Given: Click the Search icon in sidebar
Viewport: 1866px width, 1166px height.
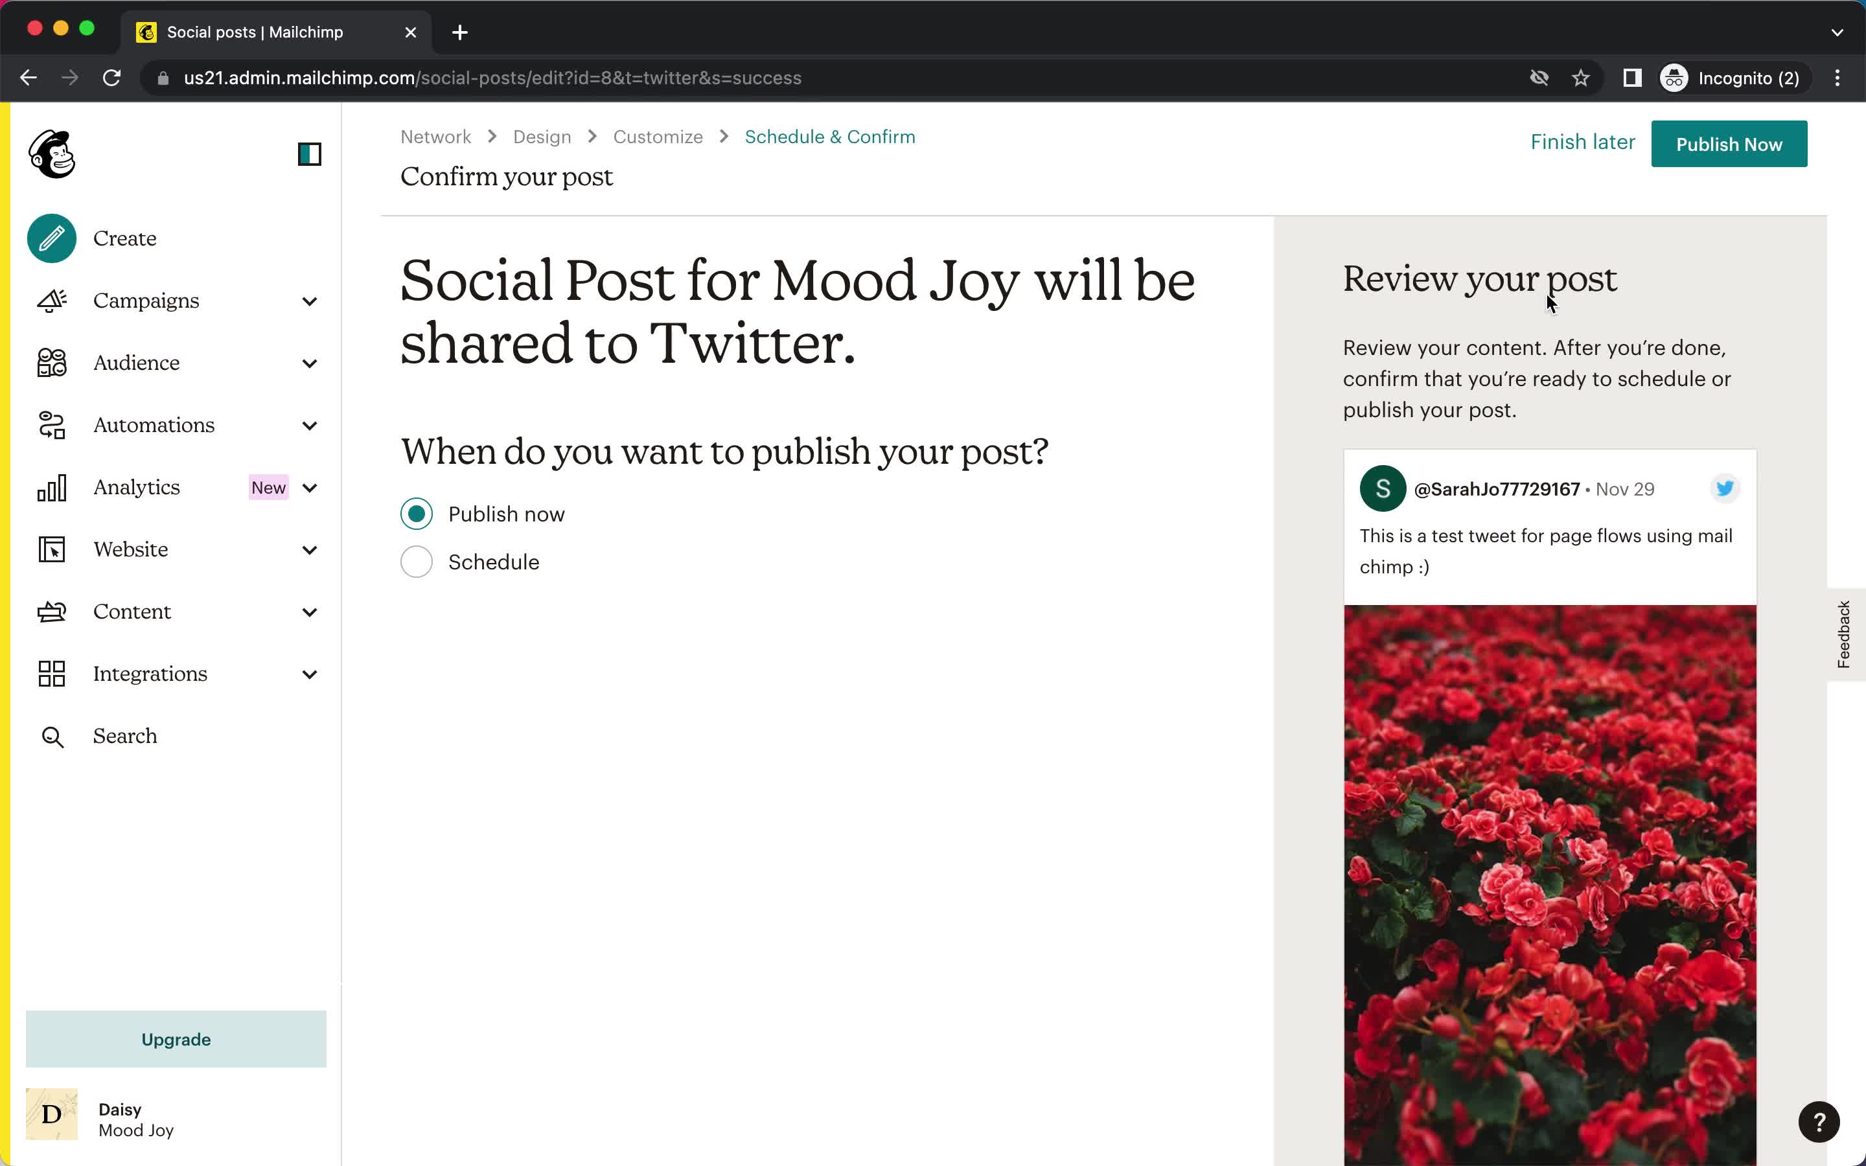Looking at the screenshot, I should tap(52, 736).
